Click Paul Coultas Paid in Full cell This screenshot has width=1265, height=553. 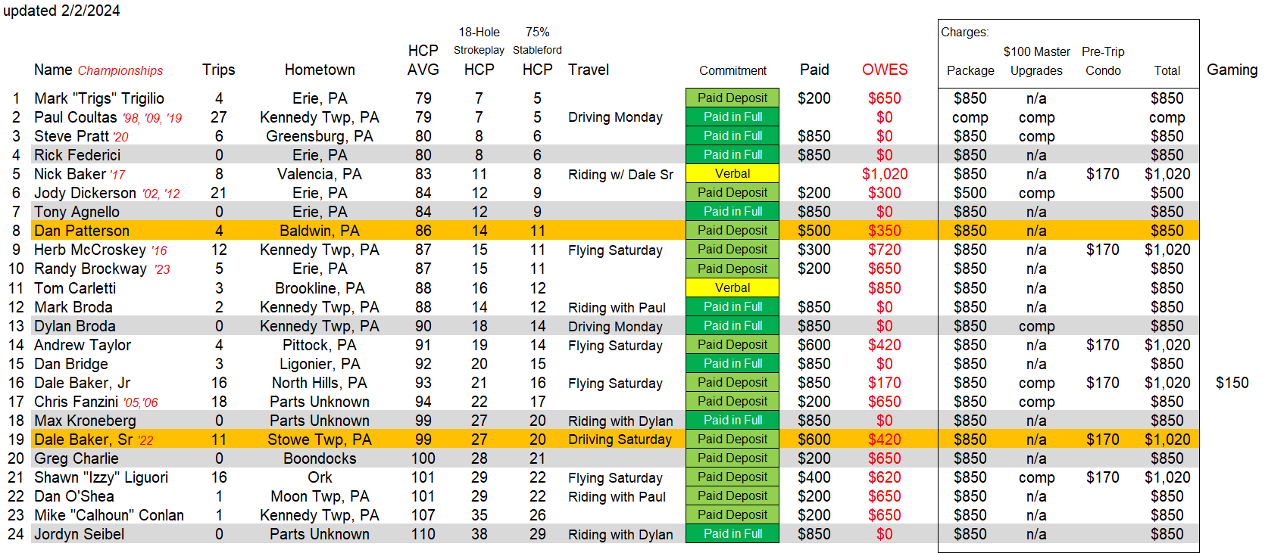(x=732, y=117)
